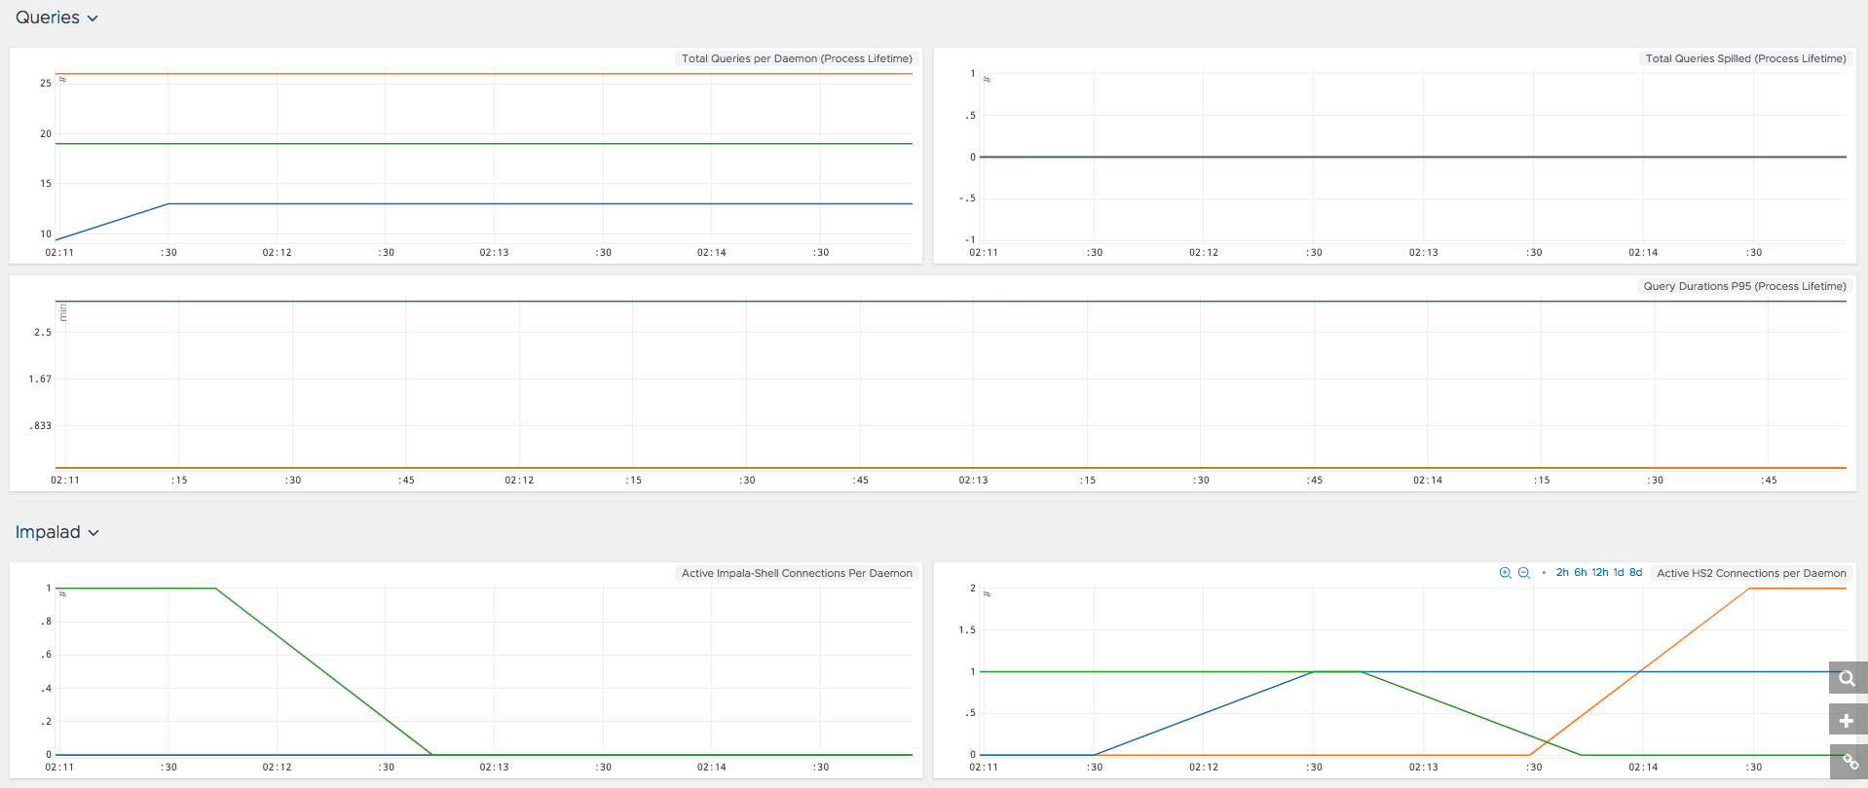Set chart time window to 6h
The height and width of the screenshot is (788, 1868).
tap(1581, 573)
